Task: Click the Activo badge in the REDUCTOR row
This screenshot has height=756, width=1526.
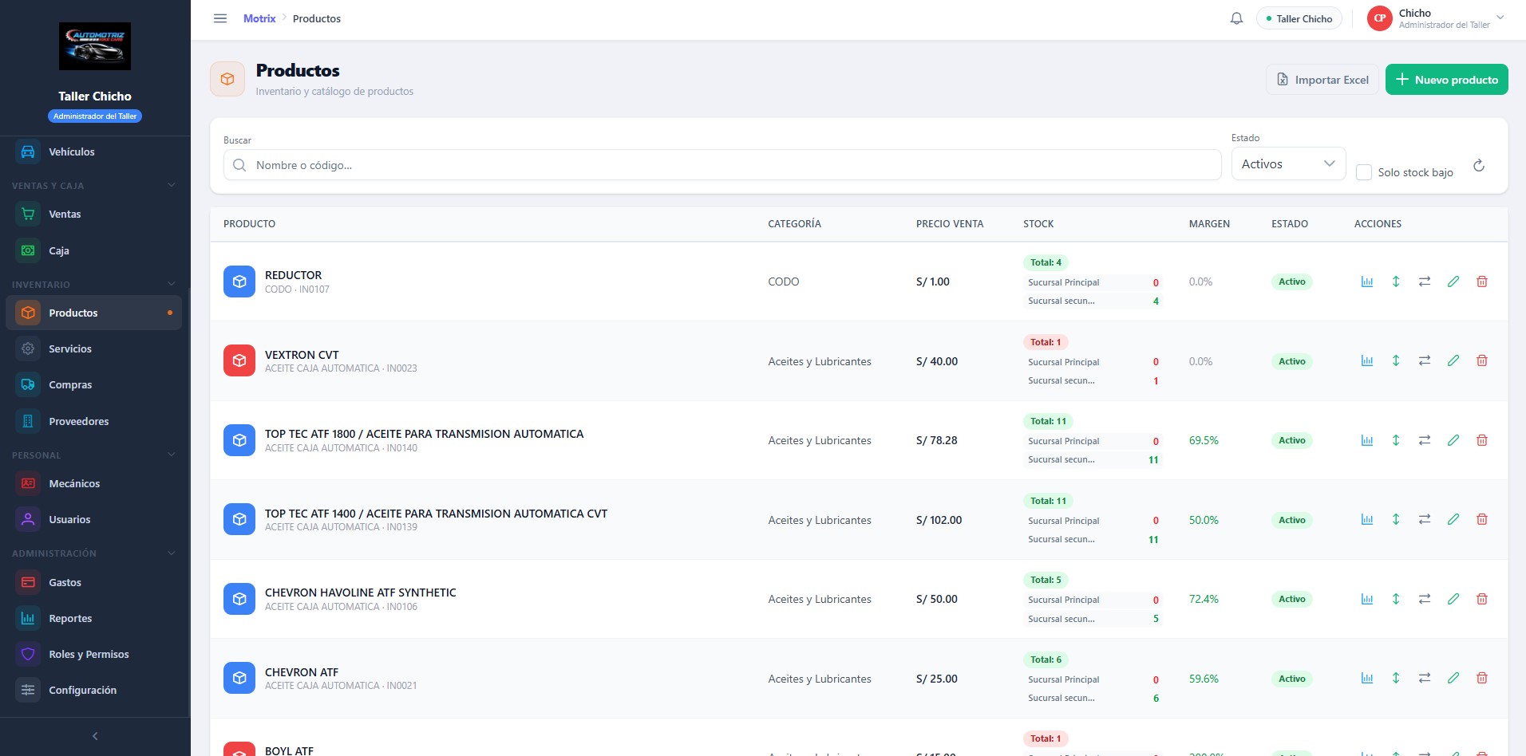Action: tap(1292, 282)
